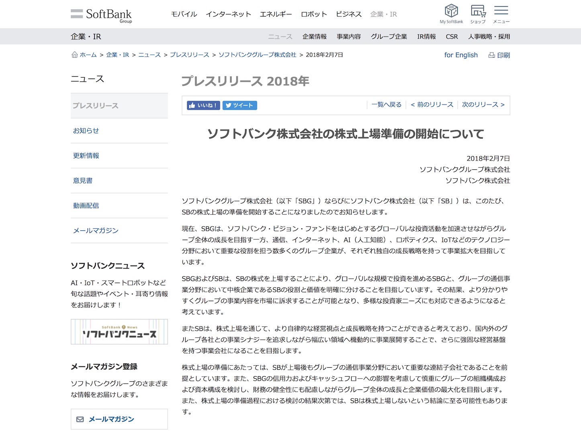The height and width of the screenshot is (436, 581).
Task: Click the Facebook いいね! button
Action: pos(203,105)
